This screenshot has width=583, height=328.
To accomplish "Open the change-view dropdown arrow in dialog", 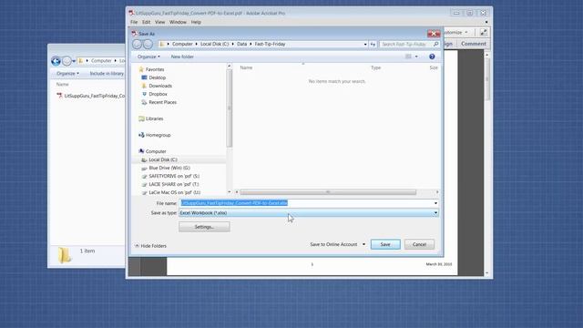I will tap(416, 56).
